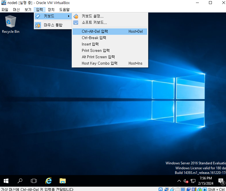Viewport: 226px width, 191px height.
Task: Toggle 마우스 통합 option
Action: pyautogui.click(x=53, y=25)
